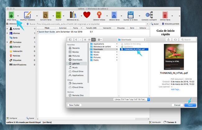This screenshot has height=130, width=202.
Task: Open Modificar metadatos tool
Action: point(27,15)
